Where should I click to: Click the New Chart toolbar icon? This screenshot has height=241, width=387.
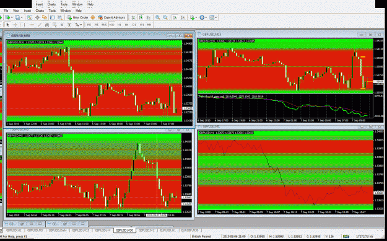(x=7, y=17)
